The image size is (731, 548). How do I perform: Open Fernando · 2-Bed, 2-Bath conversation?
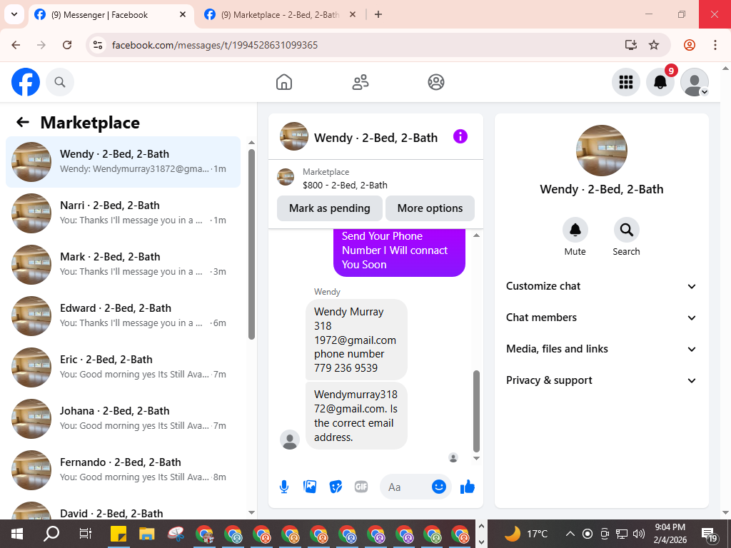(123, 470)
